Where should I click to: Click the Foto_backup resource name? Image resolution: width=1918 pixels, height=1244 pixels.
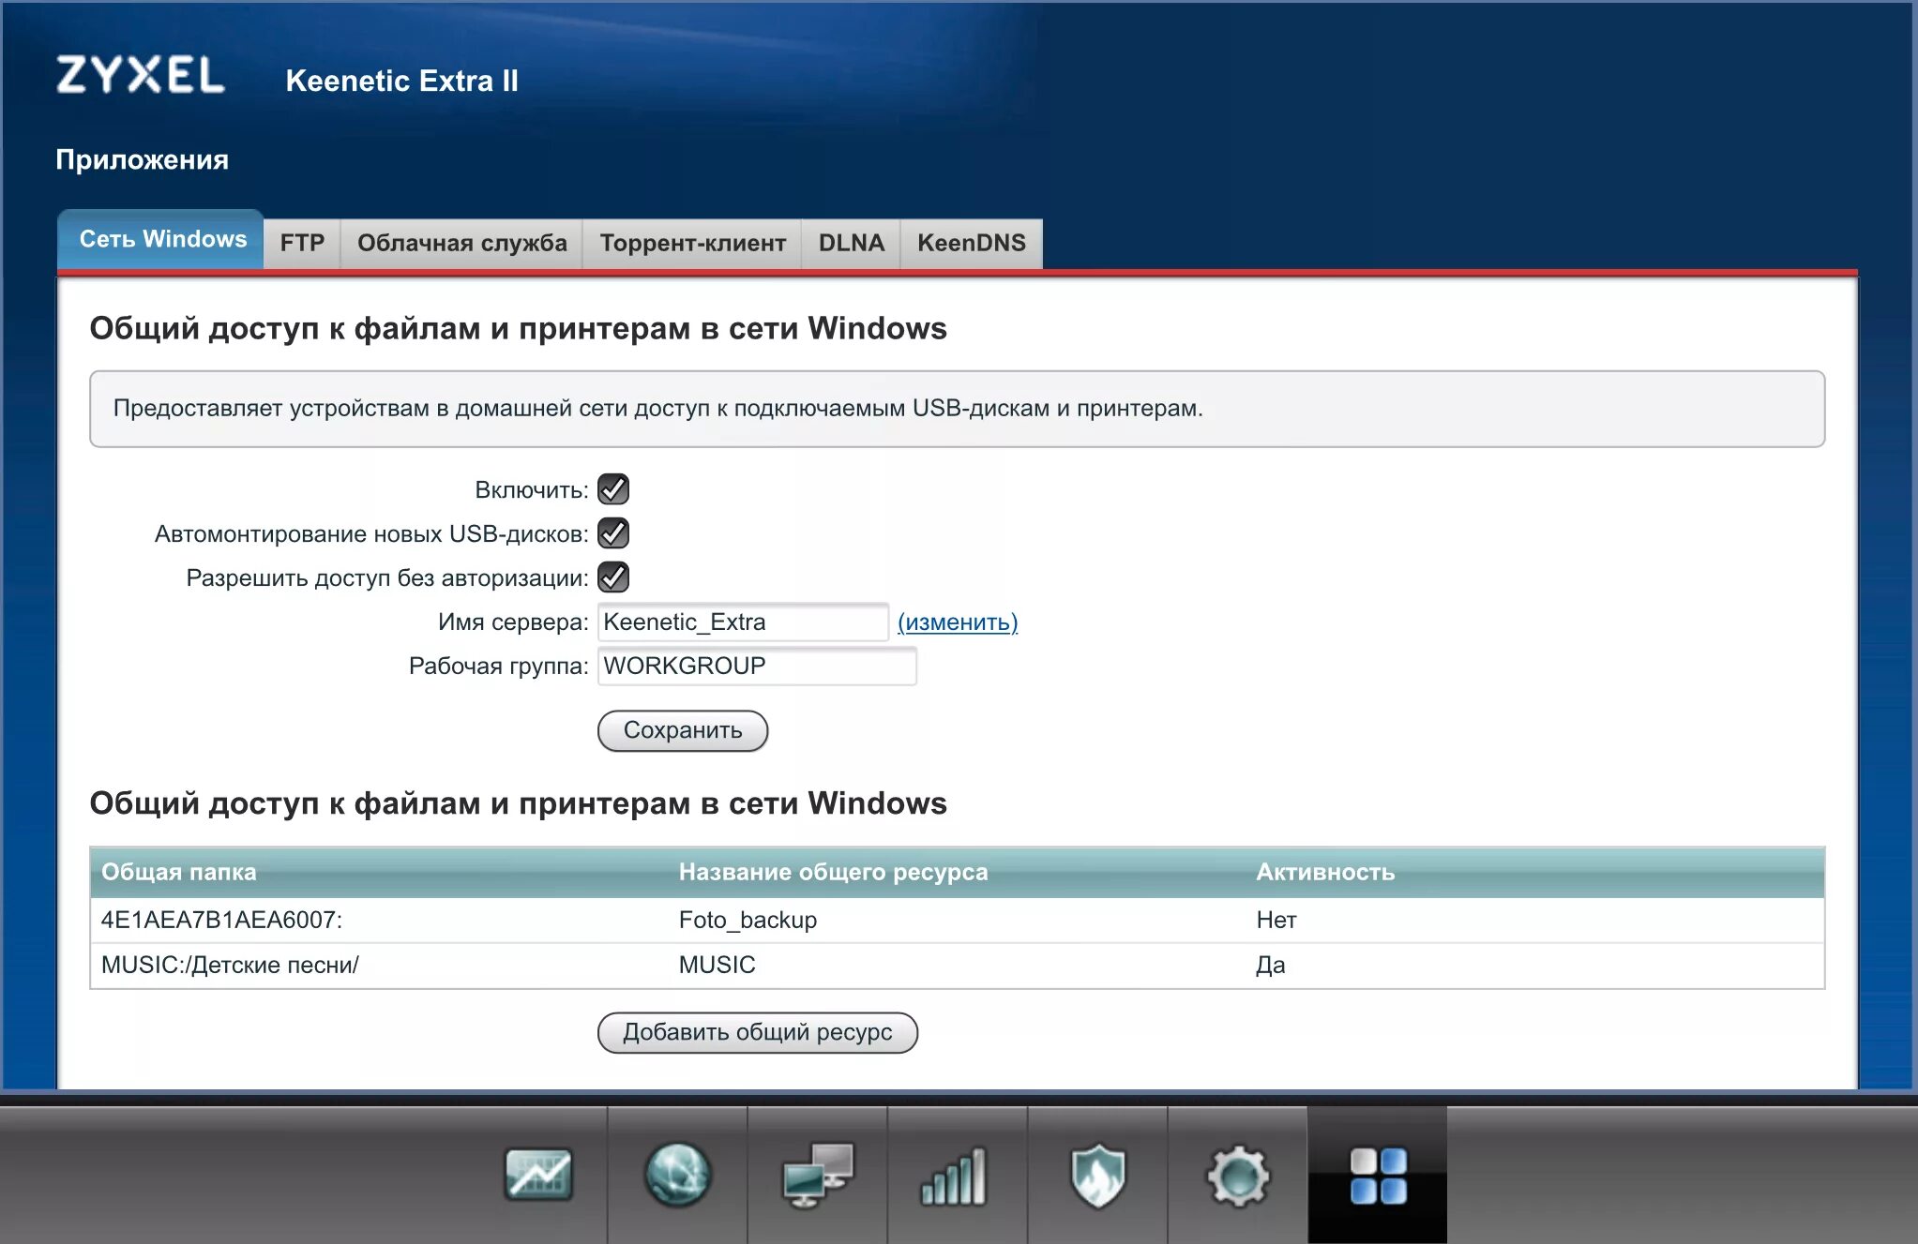[748, 921]
